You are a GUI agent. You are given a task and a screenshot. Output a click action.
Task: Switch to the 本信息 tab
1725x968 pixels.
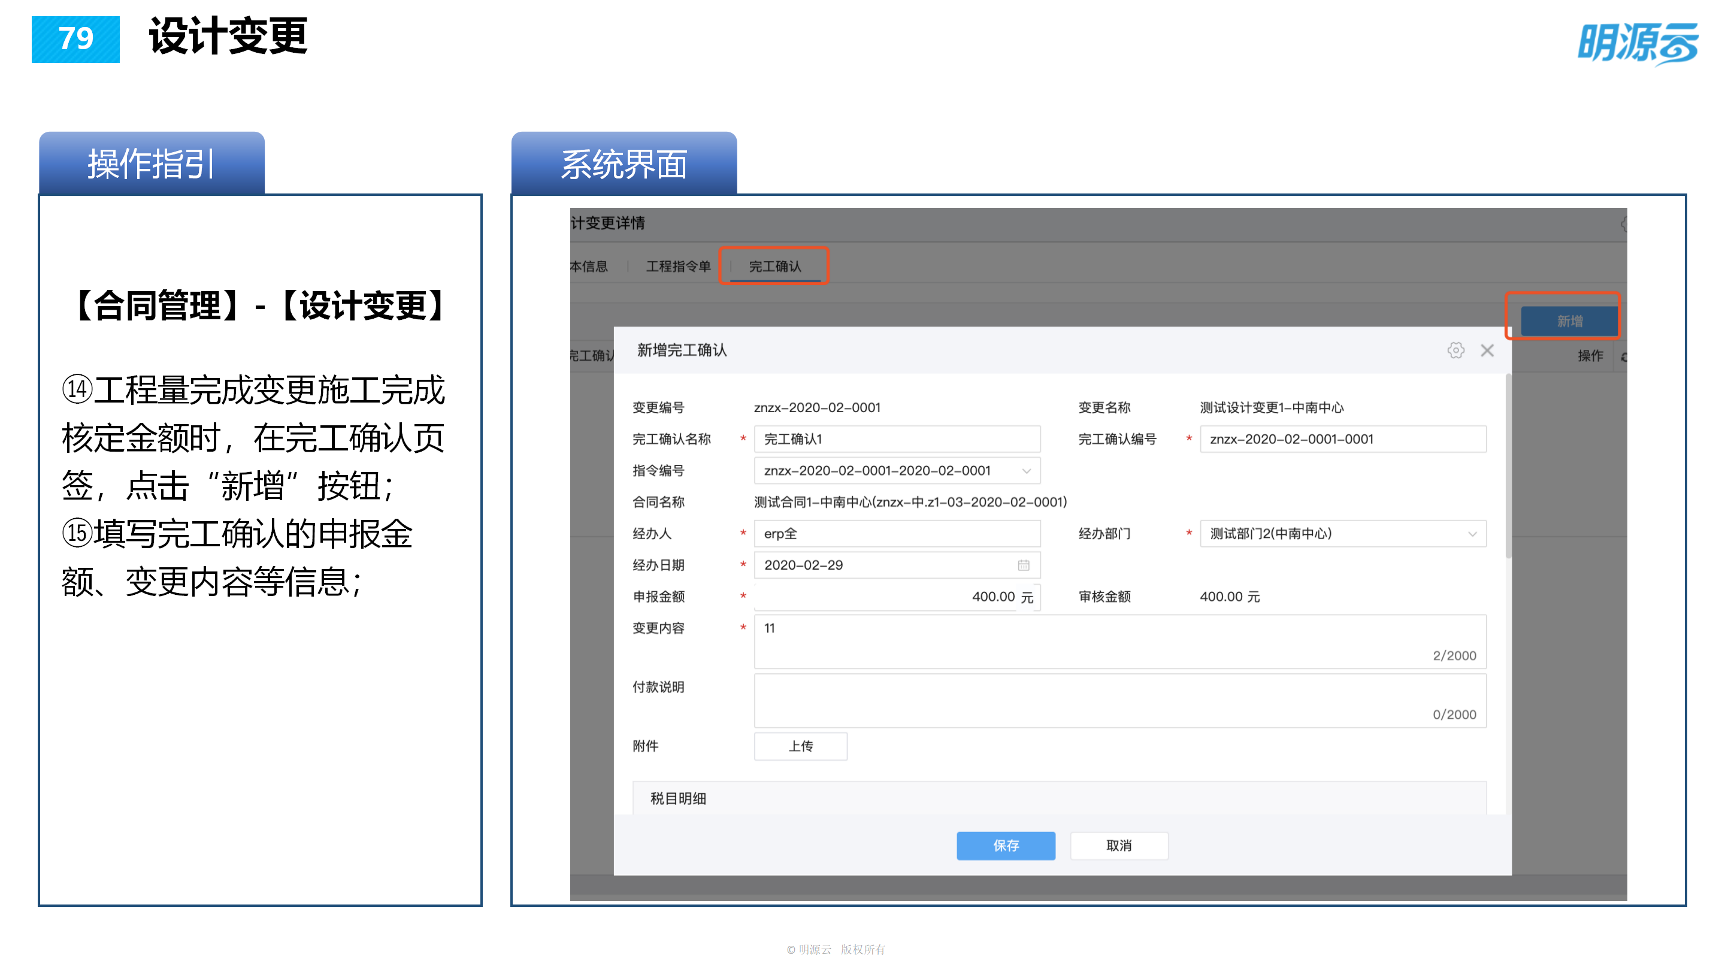[x=589, y=265]
